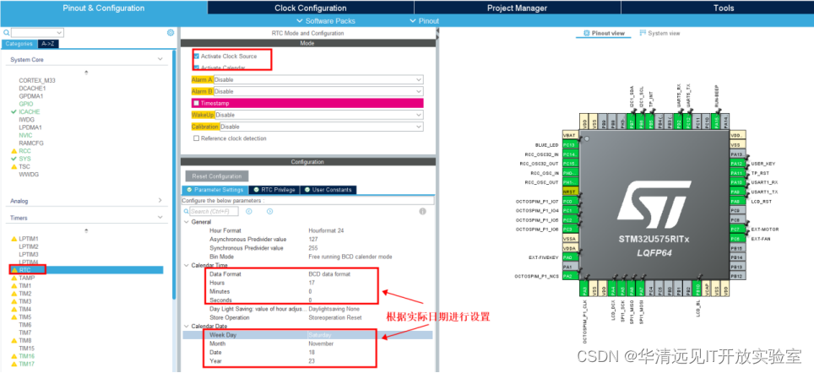
Task: Select NVIC in System Core list
Action: pyautogui.click(x=25, y=135)
